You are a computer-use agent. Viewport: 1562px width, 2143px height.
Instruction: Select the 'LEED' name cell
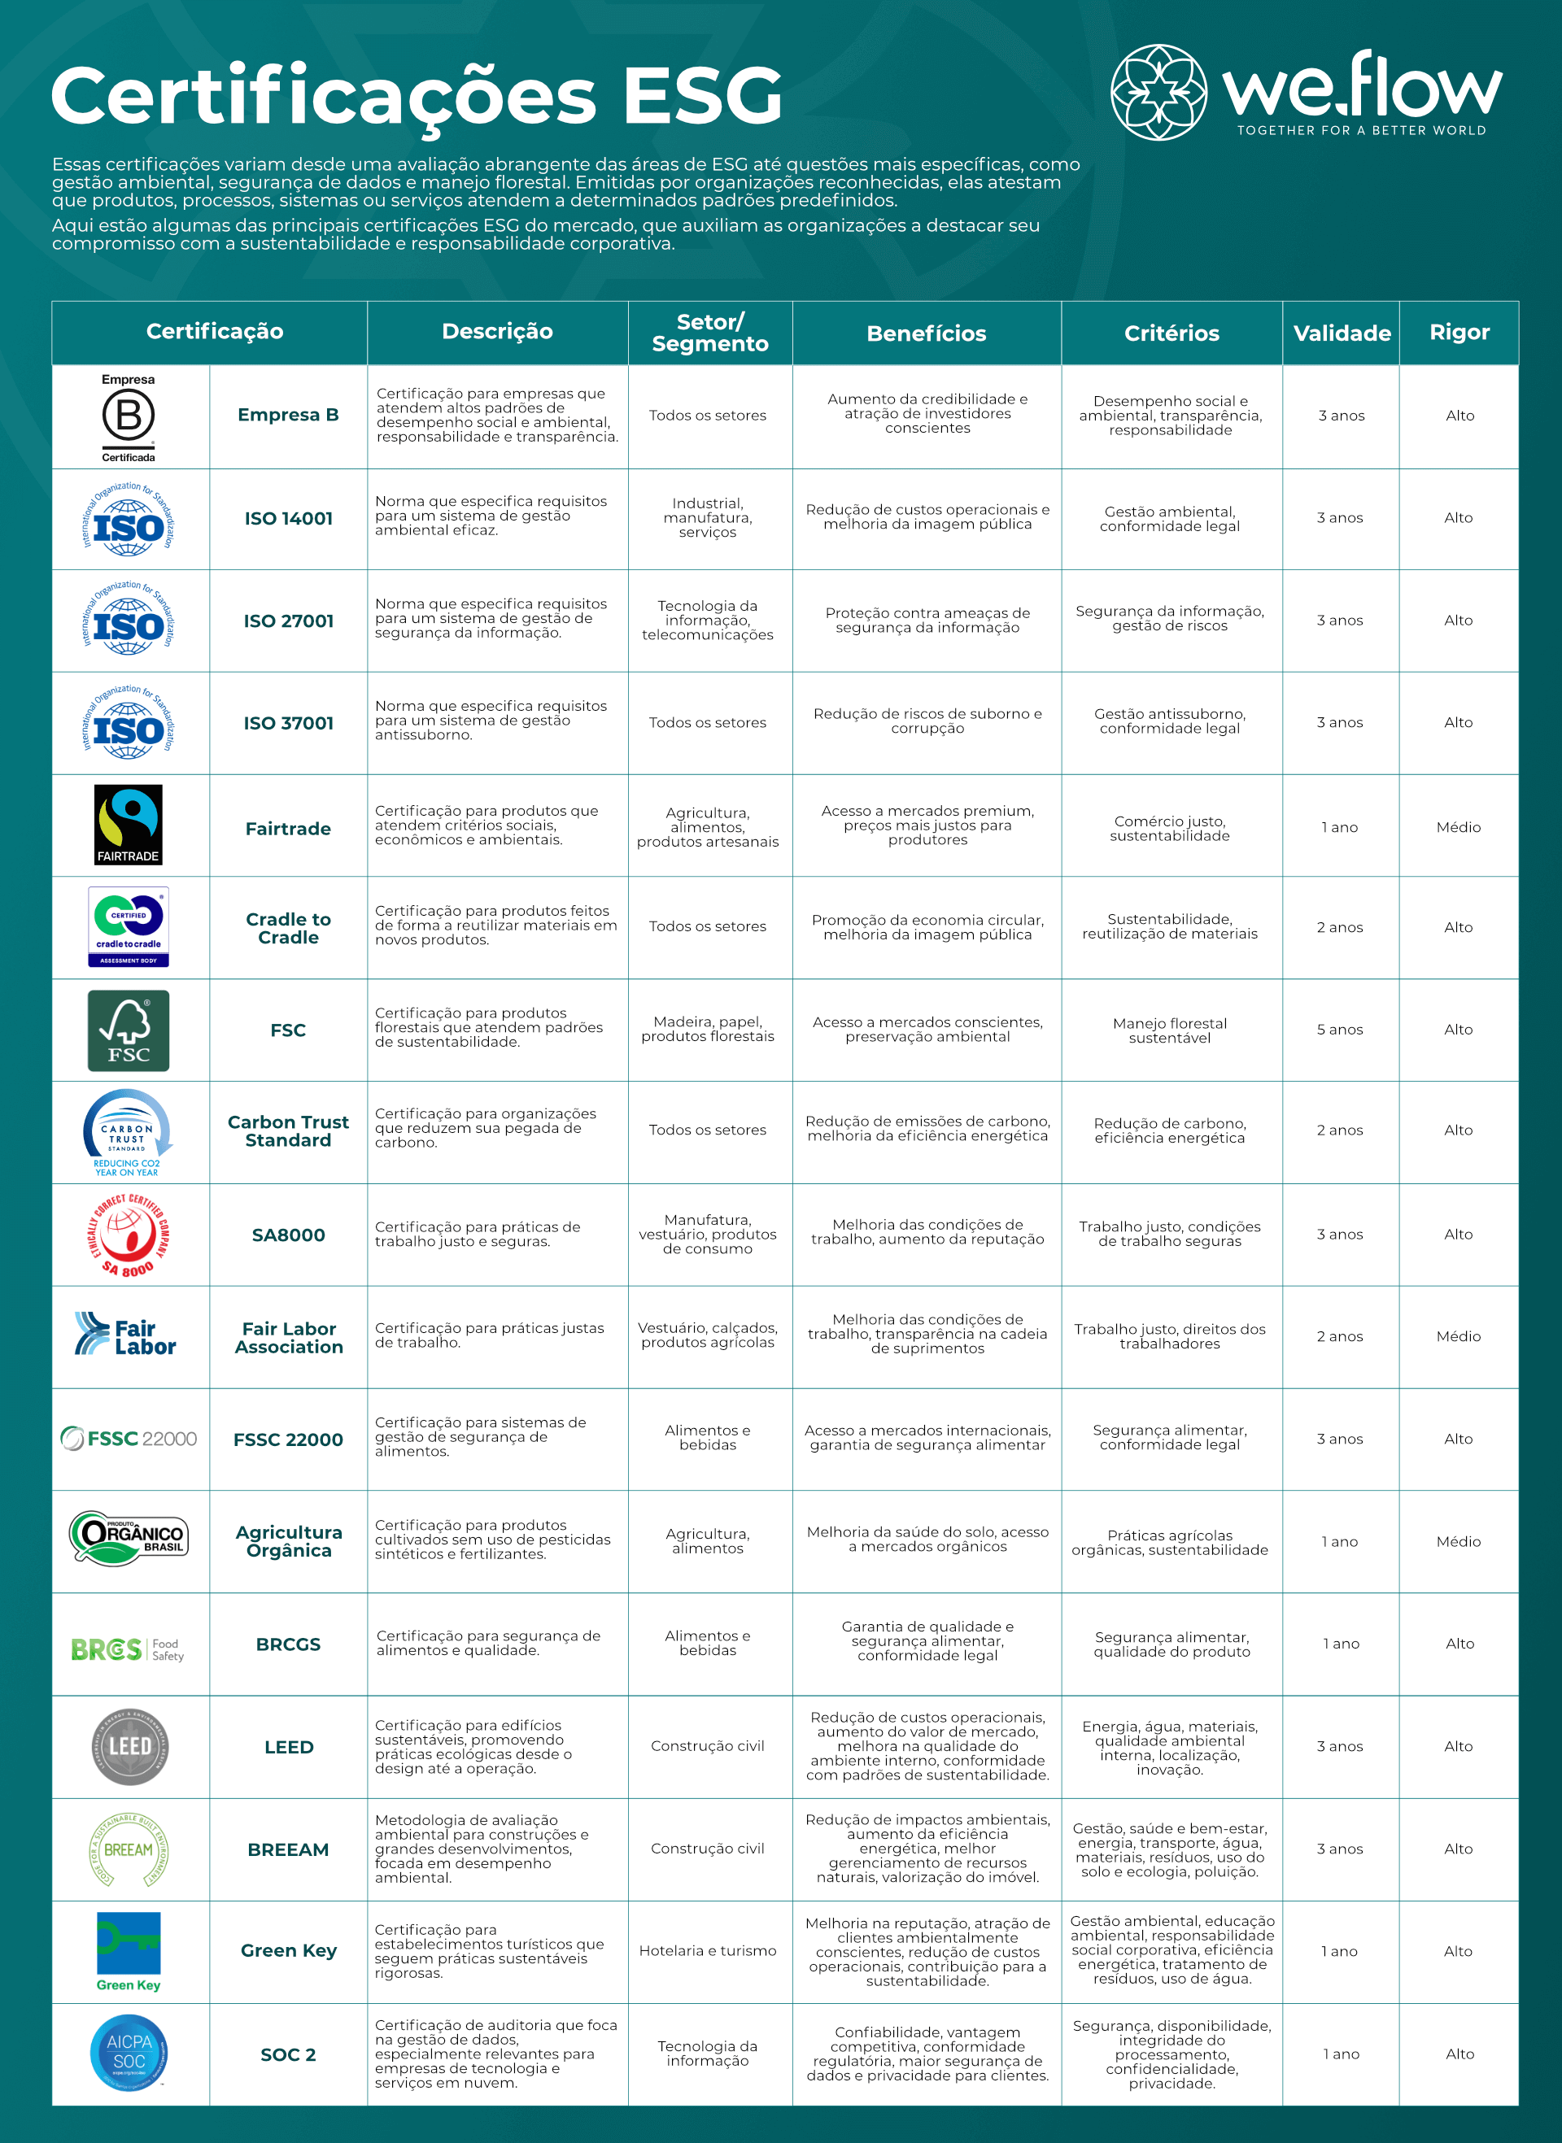[288, 1747]
